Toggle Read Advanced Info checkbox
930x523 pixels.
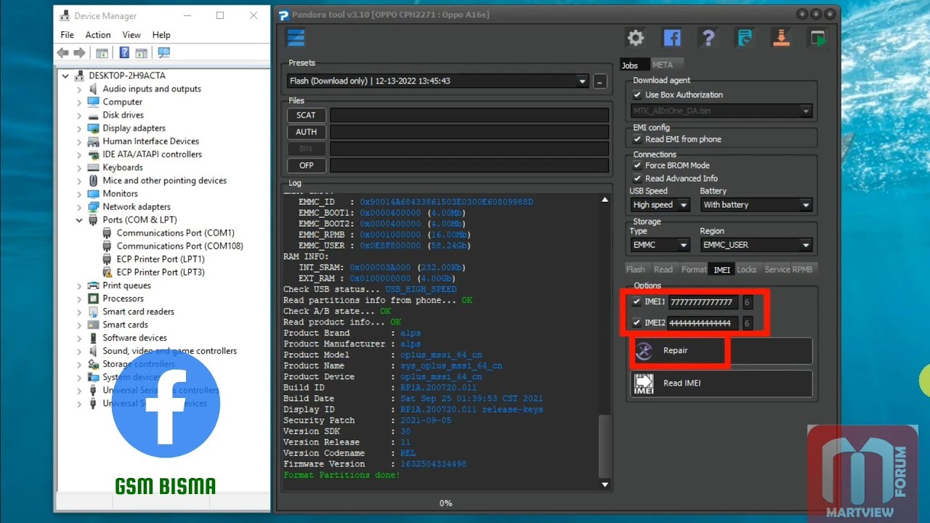tap(637, 179)
